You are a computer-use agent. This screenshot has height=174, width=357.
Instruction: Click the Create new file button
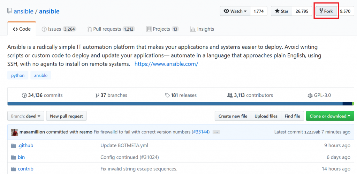coord(233,116)
